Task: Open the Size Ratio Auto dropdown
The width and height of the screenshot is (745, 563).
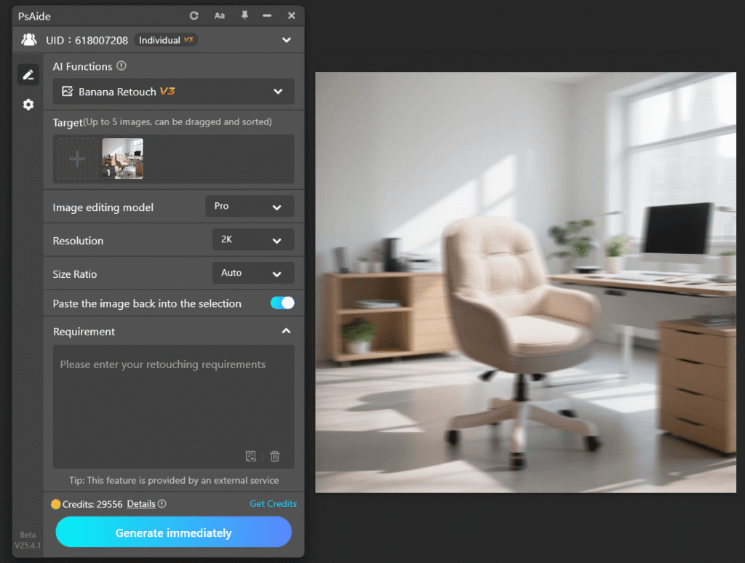Action: 253,273
